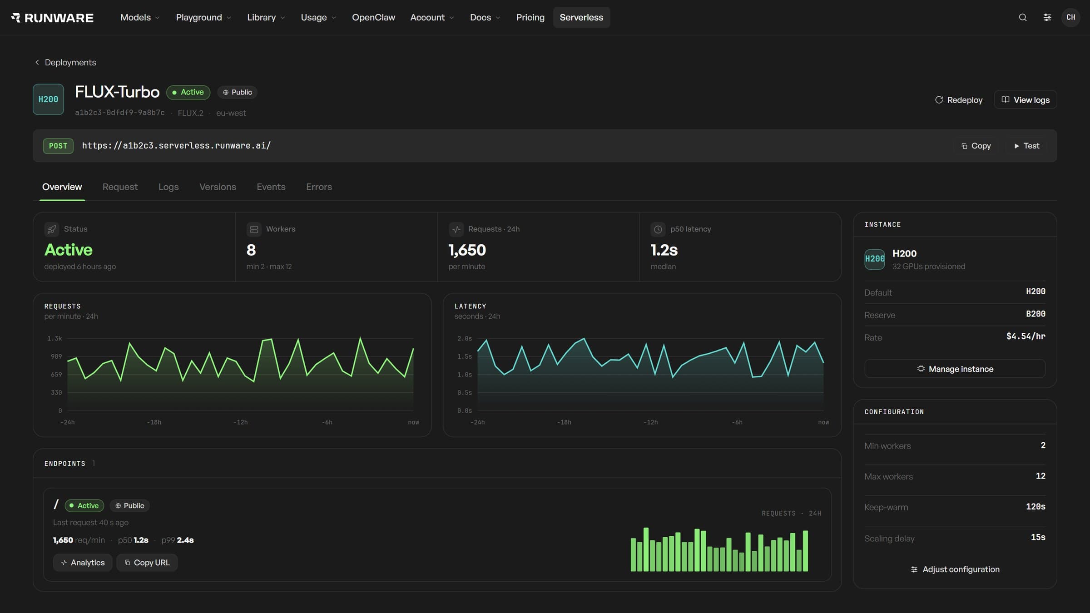Open the search icon in top bar
The image size is (1090, 613).
(x=1023, y=17)
